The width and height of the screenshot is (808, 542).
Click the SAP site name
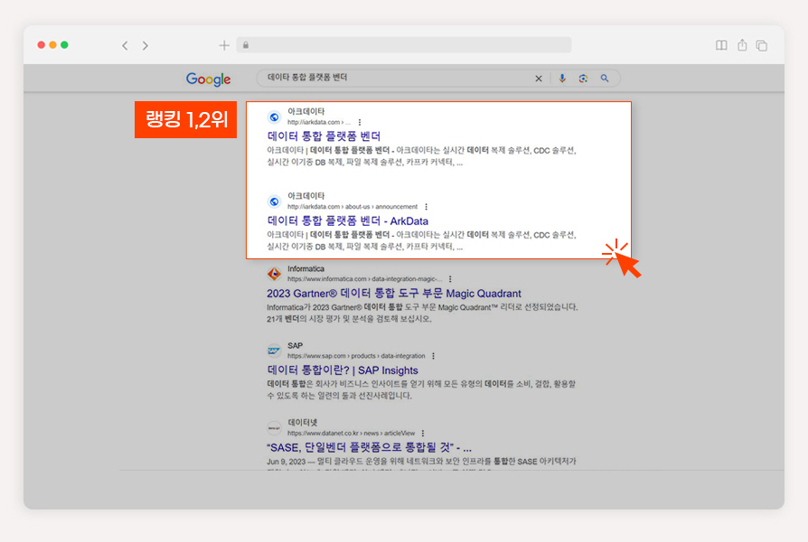point(295,345)
